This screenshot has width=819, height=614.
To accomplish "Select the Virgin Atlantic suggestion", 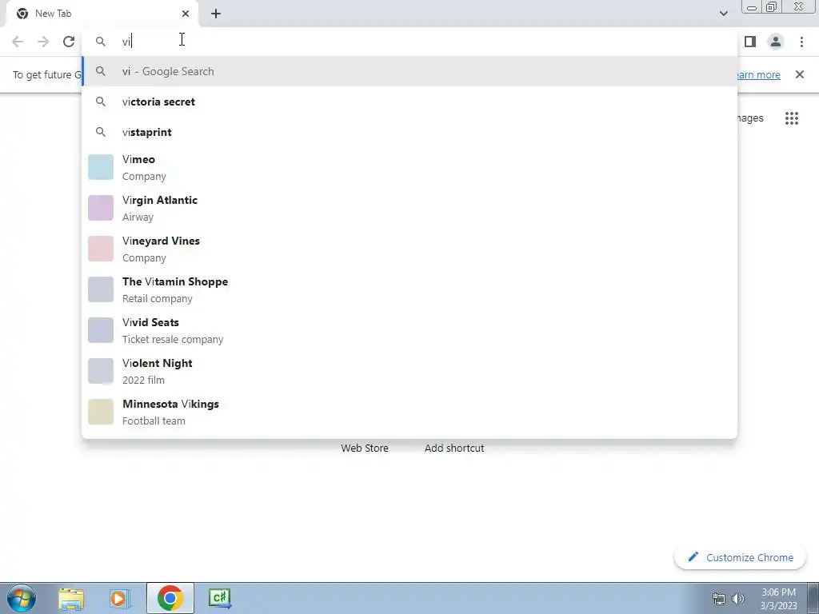I will point(410,209).
